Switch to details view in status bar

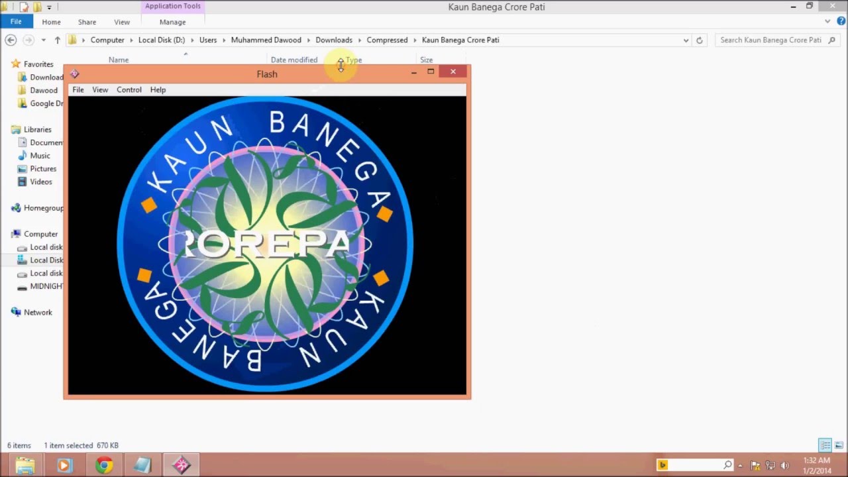[825, 445]
